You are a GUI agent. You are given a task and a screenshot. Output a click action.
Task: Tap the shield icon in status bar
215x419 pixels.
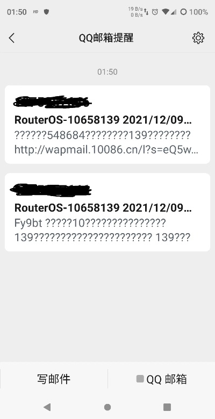coord(46,12)
